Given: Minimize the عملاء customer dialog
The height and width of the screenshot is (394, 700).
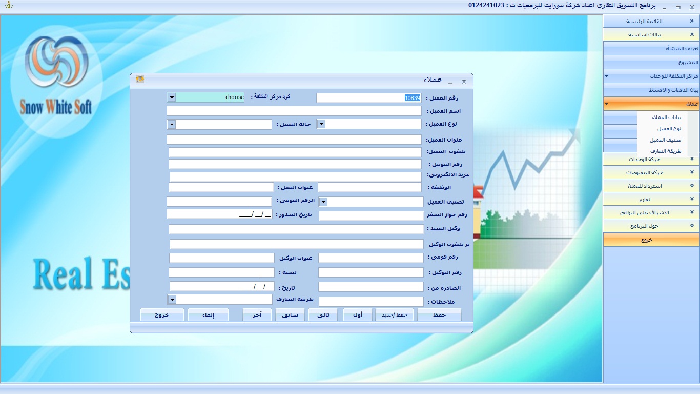Looking at the screenshot, I should coord(450,82).
